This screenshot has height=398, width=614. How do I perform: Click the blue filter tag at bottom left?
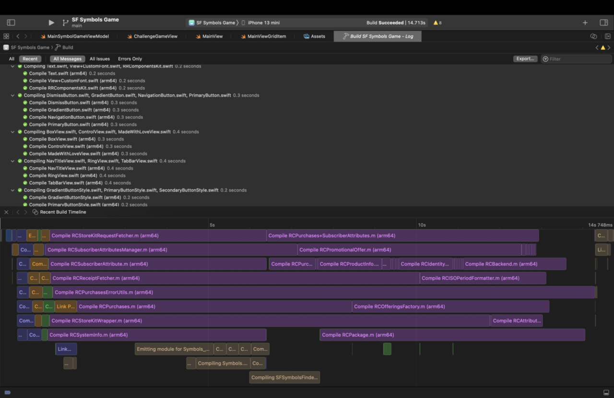pyautogui.click(x=7, y=393)
